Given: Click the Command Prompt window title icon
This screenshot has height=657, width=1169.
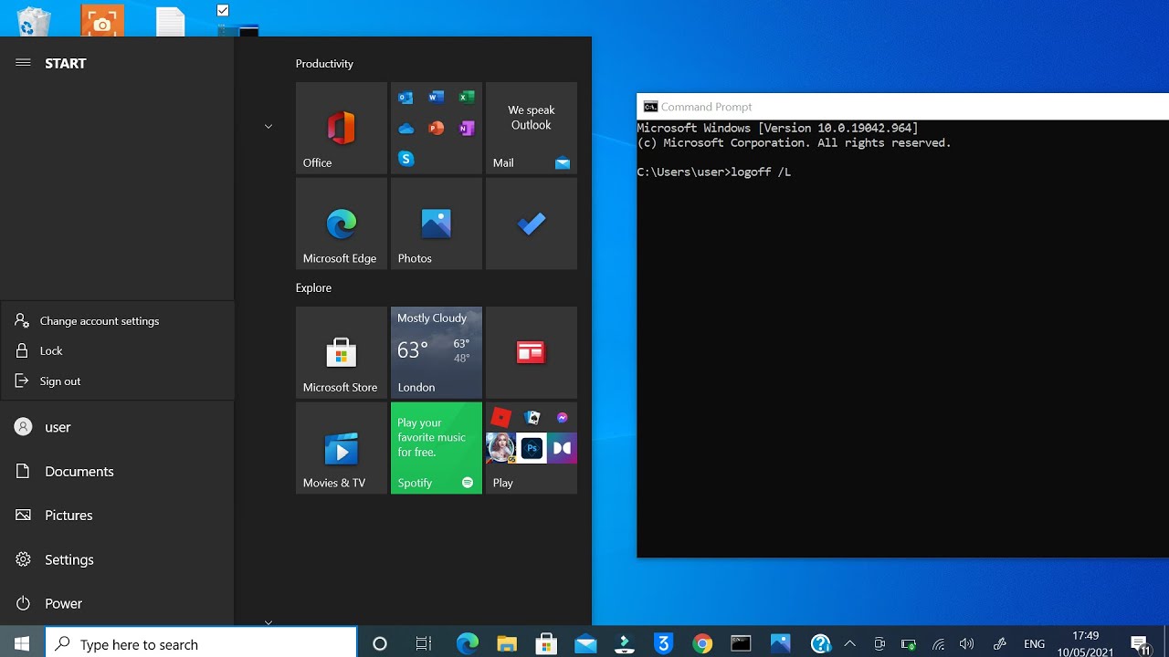Looking at the screenshot, I should point(650,107).
